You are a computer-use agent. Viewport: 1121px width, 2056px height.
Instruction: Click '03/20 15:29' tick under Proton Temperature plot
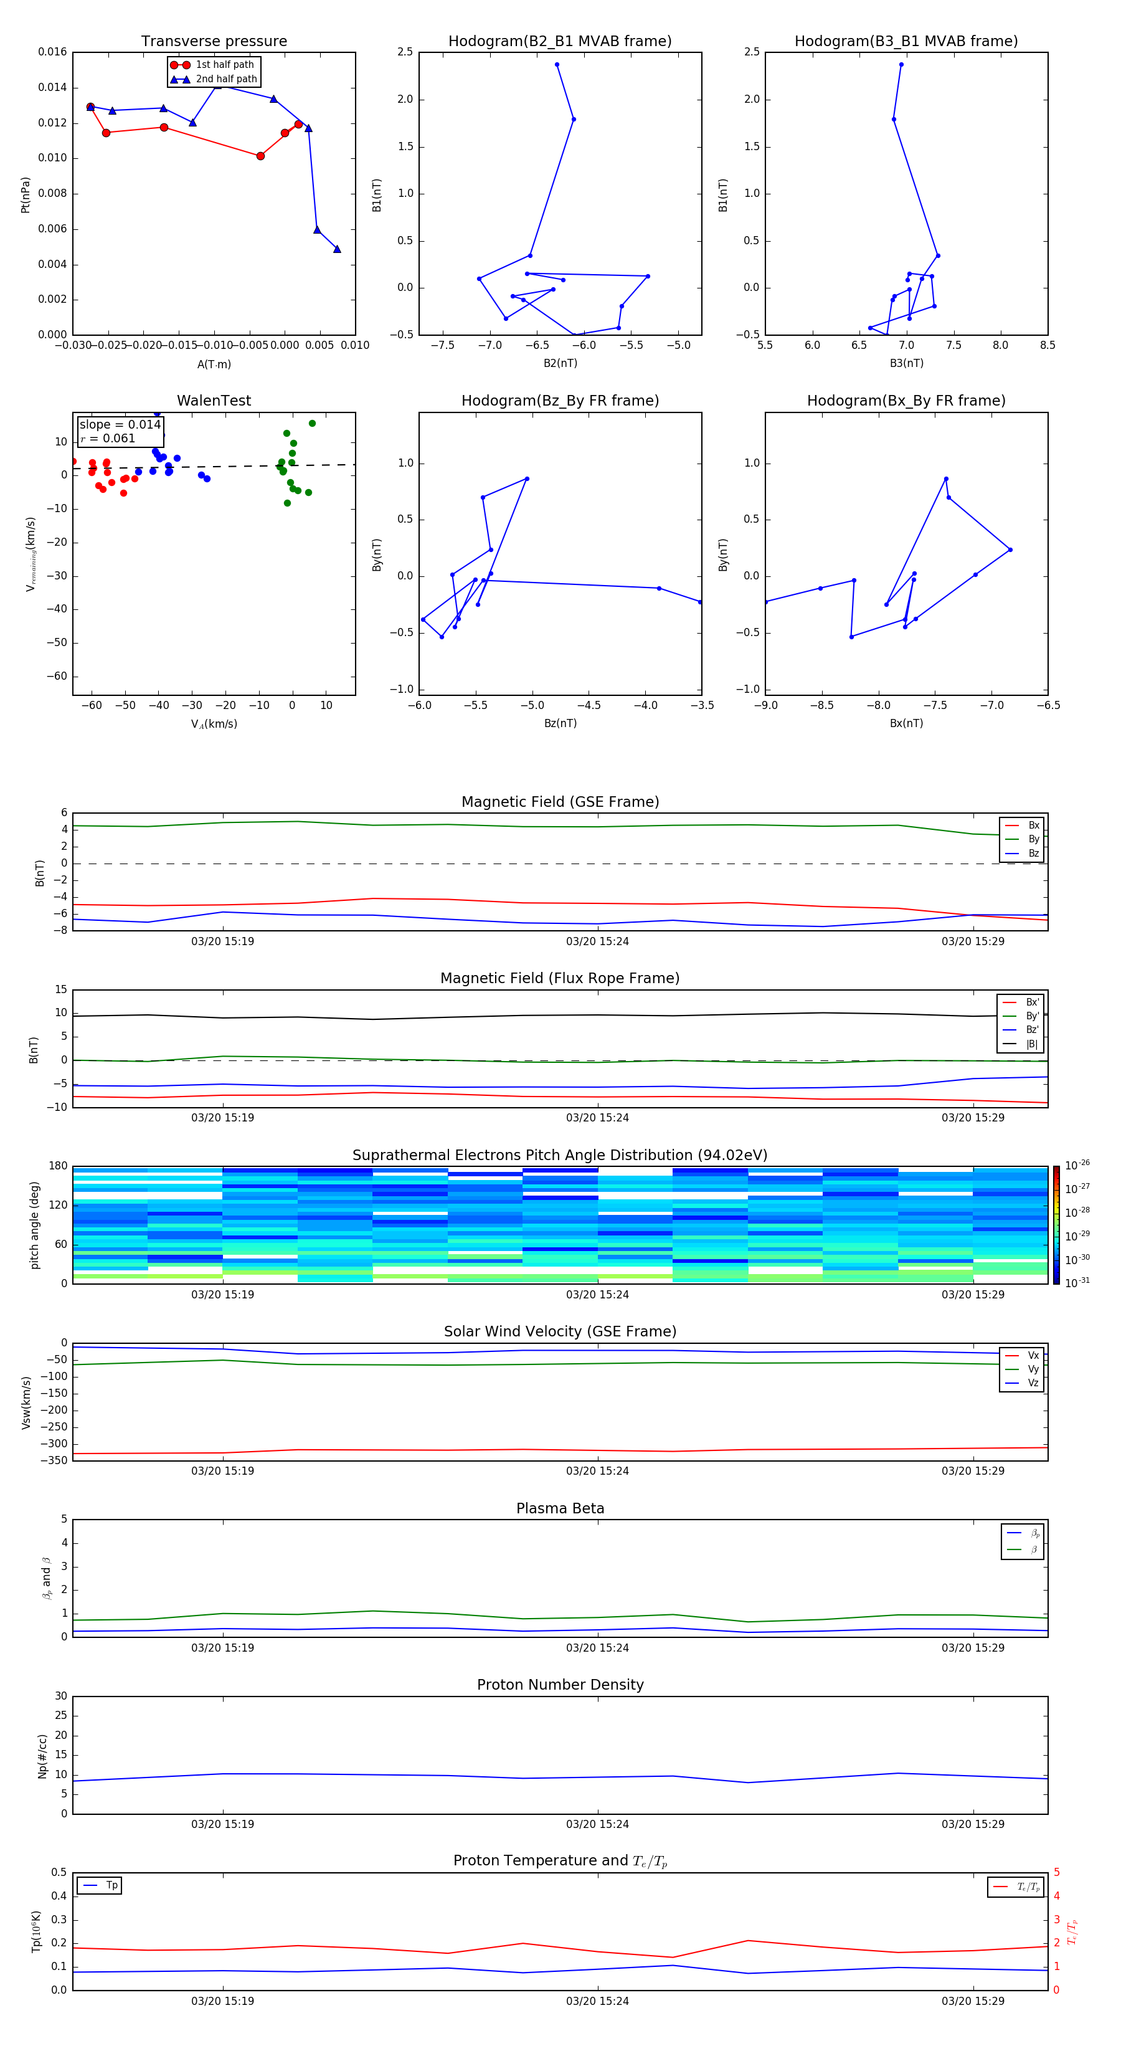click(x=973, y=2001)
